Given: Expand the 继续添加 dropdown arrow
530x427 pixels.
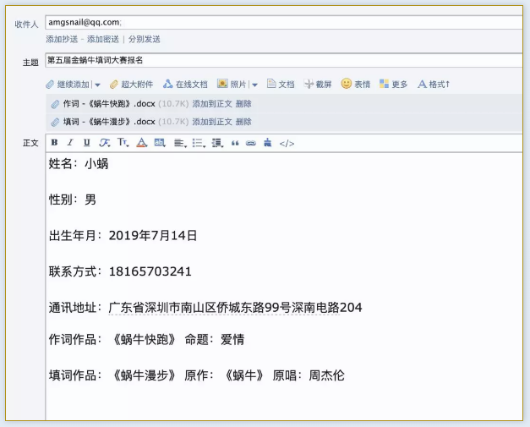Looking at the screenshot, I should [x=97, y=85].
